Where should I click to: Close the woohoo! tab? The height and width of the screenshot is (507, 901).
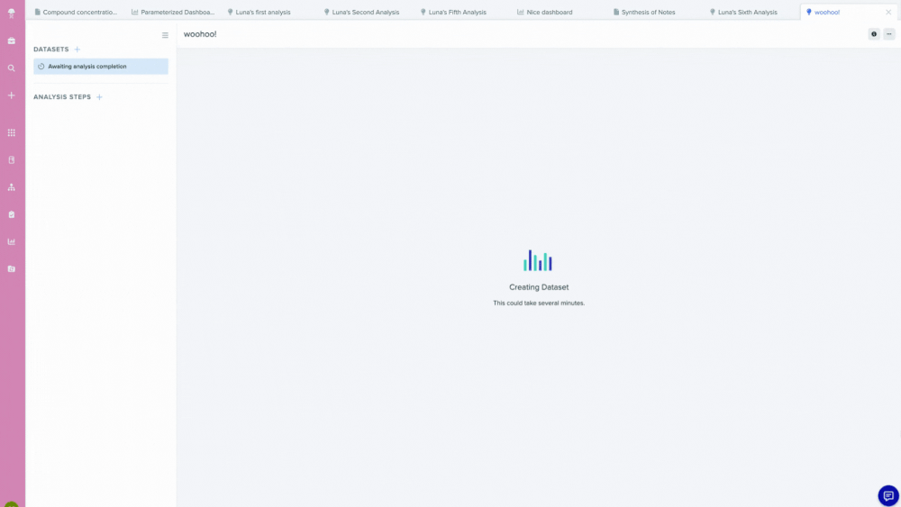(888, 12)
